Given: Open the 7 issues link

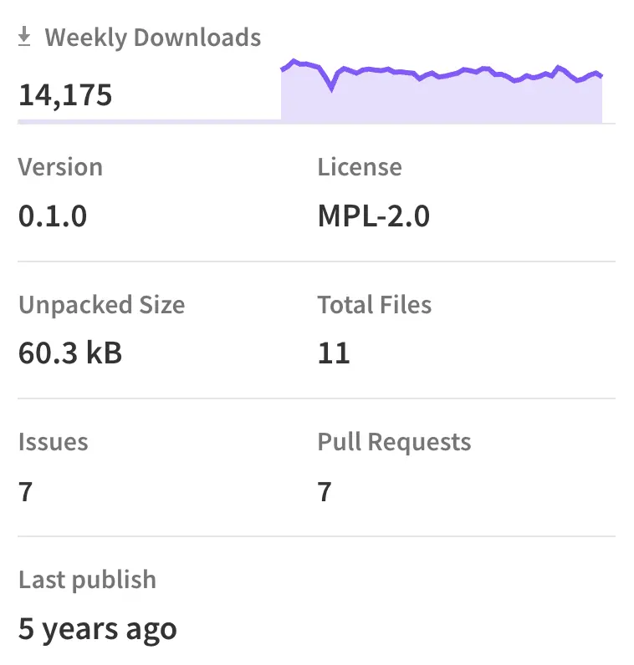Looking at the screenshot, I should click(25, 491).
